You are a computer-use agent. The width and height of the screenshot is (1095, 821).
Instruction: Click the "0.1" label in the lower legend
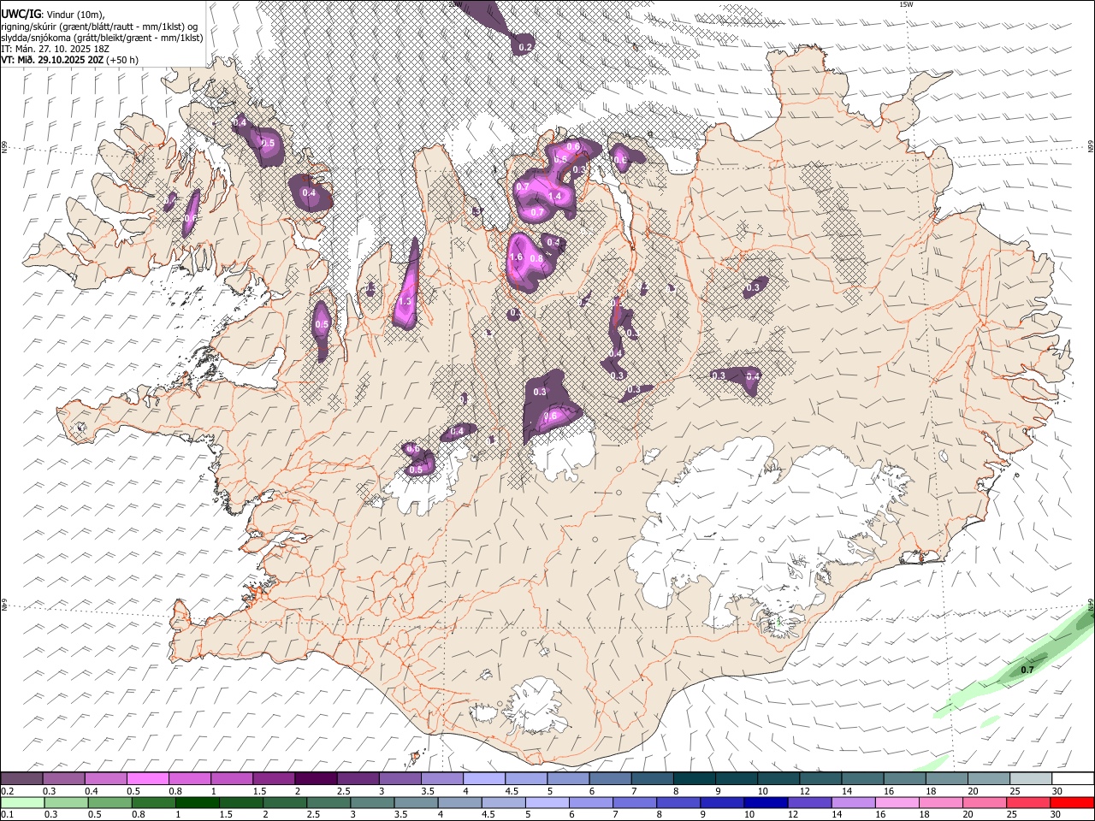7,814
